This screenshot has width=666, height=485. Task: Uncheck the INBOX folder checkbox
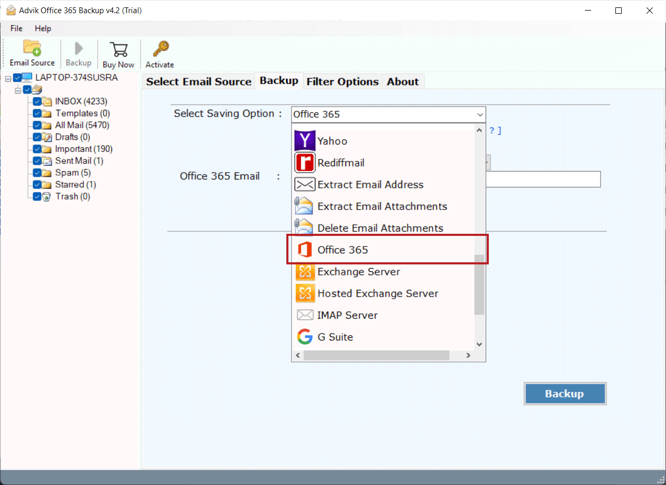point(37,101)
